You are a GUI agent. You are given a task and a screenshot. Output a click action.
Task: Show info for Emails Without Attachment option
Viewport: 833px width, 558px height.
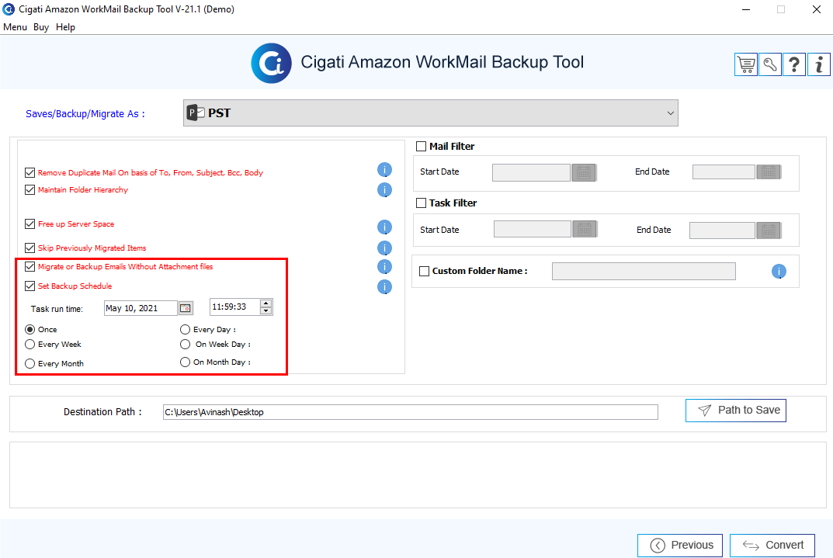pos(384,266)
